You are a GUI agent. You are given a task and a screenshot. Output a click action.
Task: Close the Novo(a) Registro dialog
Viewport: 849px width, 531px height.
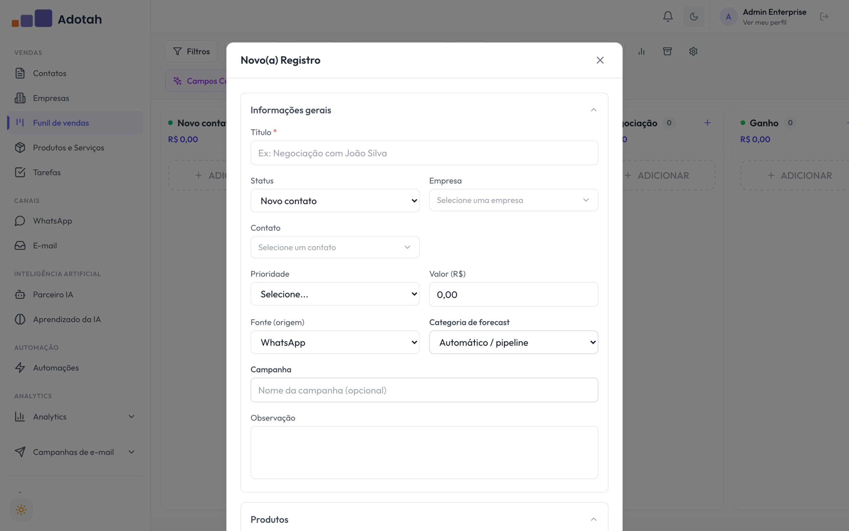tap(600, 60)
